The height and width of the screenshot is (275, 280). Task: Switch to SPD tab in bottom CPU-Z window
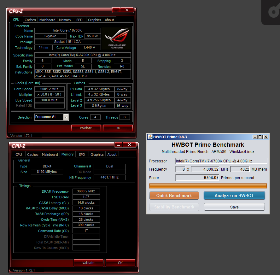point(82,155)
